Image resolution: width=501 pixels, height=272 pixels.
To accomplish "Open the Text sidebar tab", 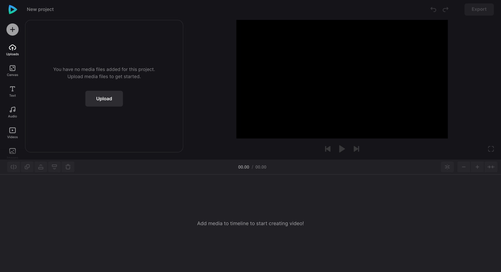I will tap(13, 91).
